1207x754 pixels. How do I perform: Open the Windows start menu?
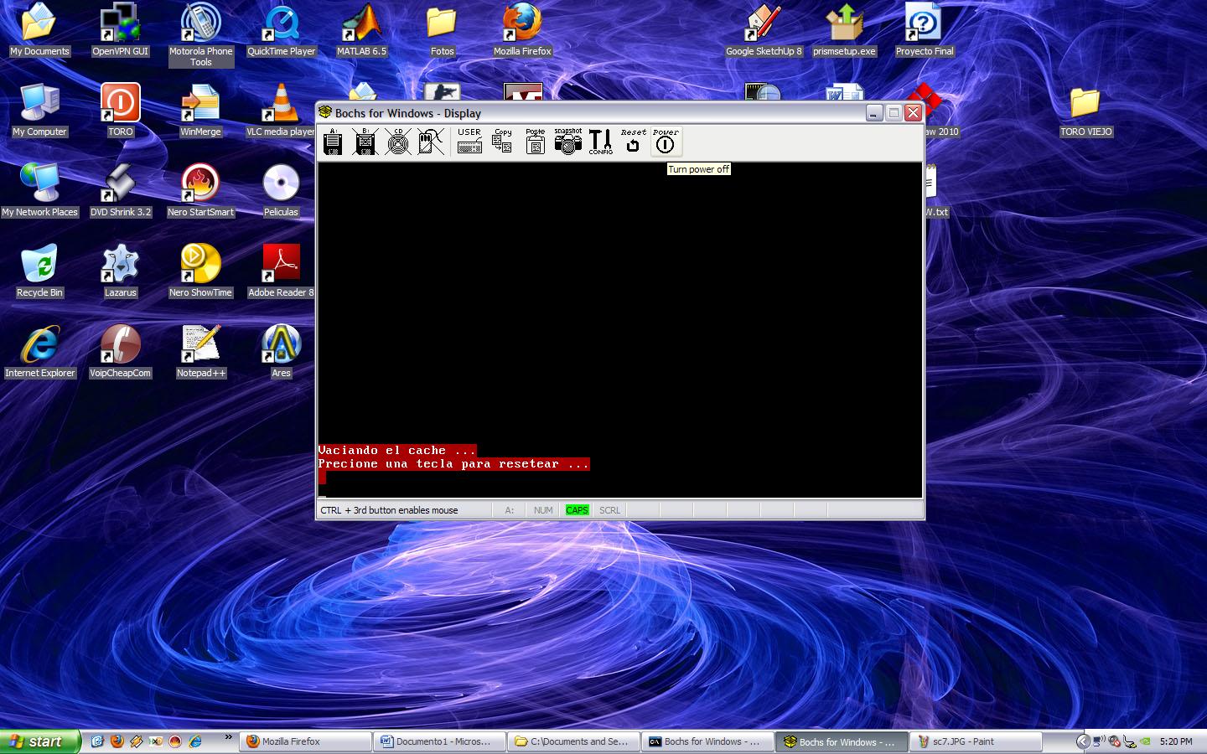pyautogui.click(x=39, y=741)
